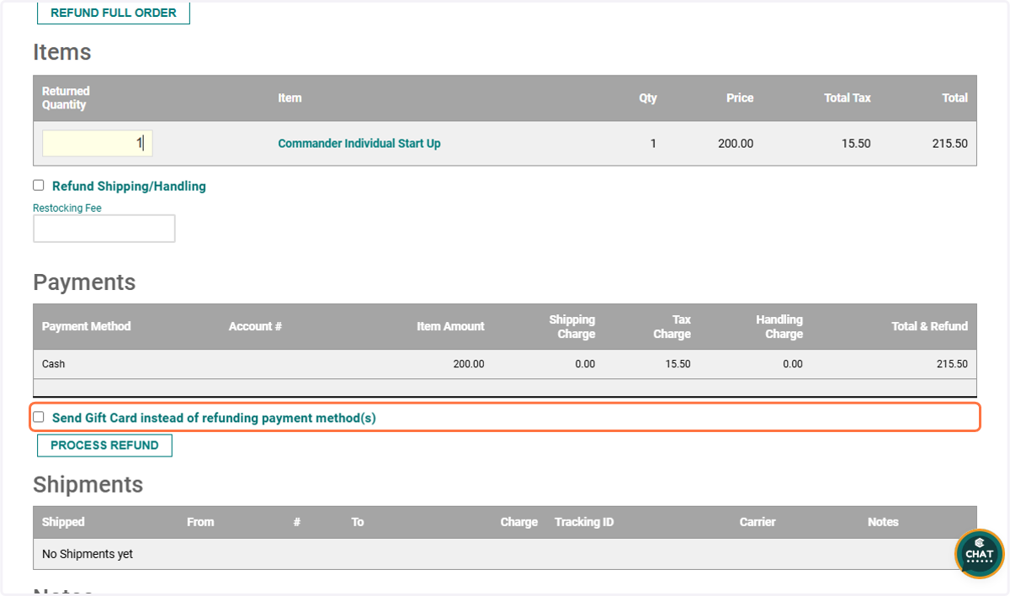Click the Shipping Charge column header

572,327
